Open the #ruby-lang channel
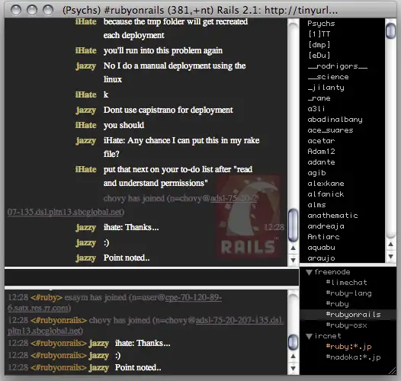This screenshot has height=381, width=401. (349, 293)
